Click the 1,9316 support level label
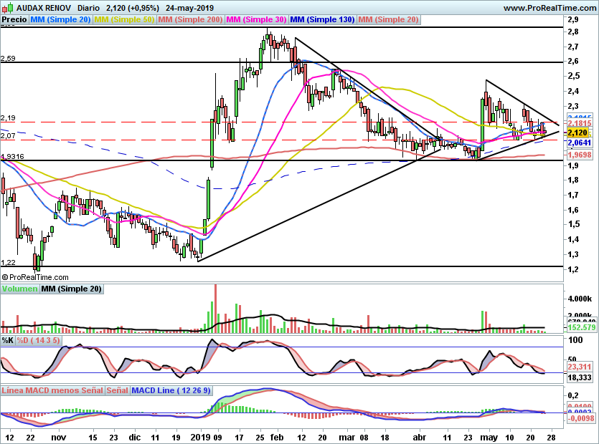 coord(12,156)
